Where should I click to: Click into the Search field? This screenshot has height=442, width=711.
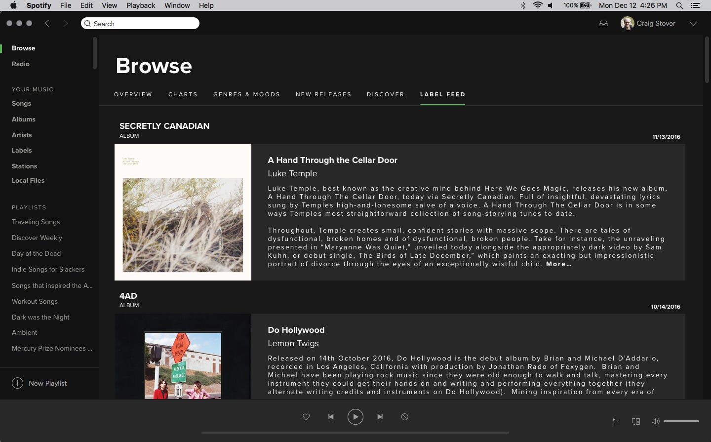pos(140,23)
